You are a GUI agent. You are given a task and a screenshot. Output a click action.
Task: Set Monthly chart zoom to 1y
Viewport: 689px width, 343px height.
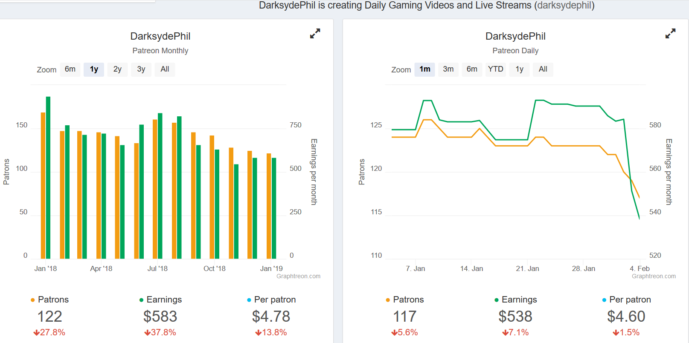(x=94, y=69)
